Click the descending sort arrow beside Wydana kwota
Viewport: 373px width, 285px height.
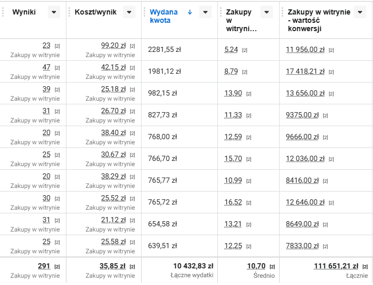[x=190, y=12]
